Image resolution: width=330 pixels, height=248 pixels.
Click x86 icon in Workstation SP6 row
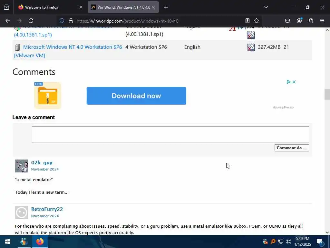(251, 47)
